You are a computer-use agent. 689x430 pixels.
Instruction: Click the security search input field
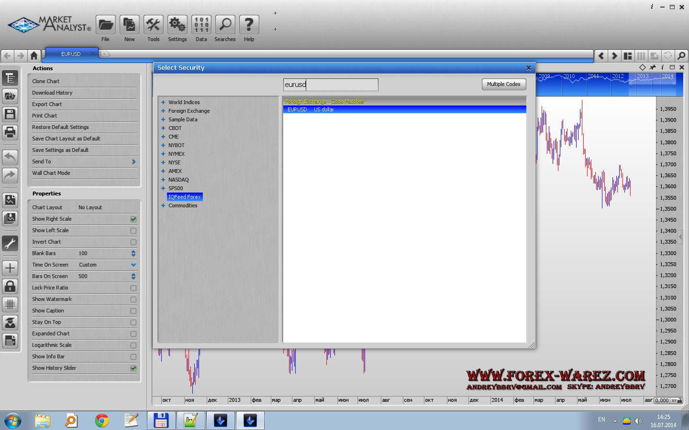(331, 85)
